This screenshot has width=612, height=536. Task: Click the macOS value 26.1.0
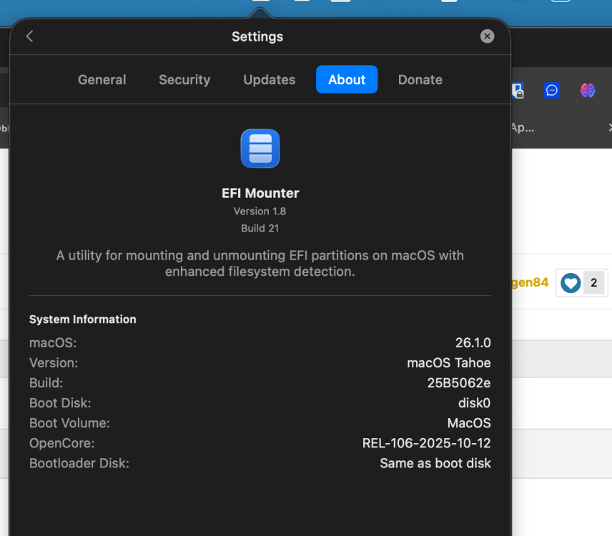[x=473, y=342]
